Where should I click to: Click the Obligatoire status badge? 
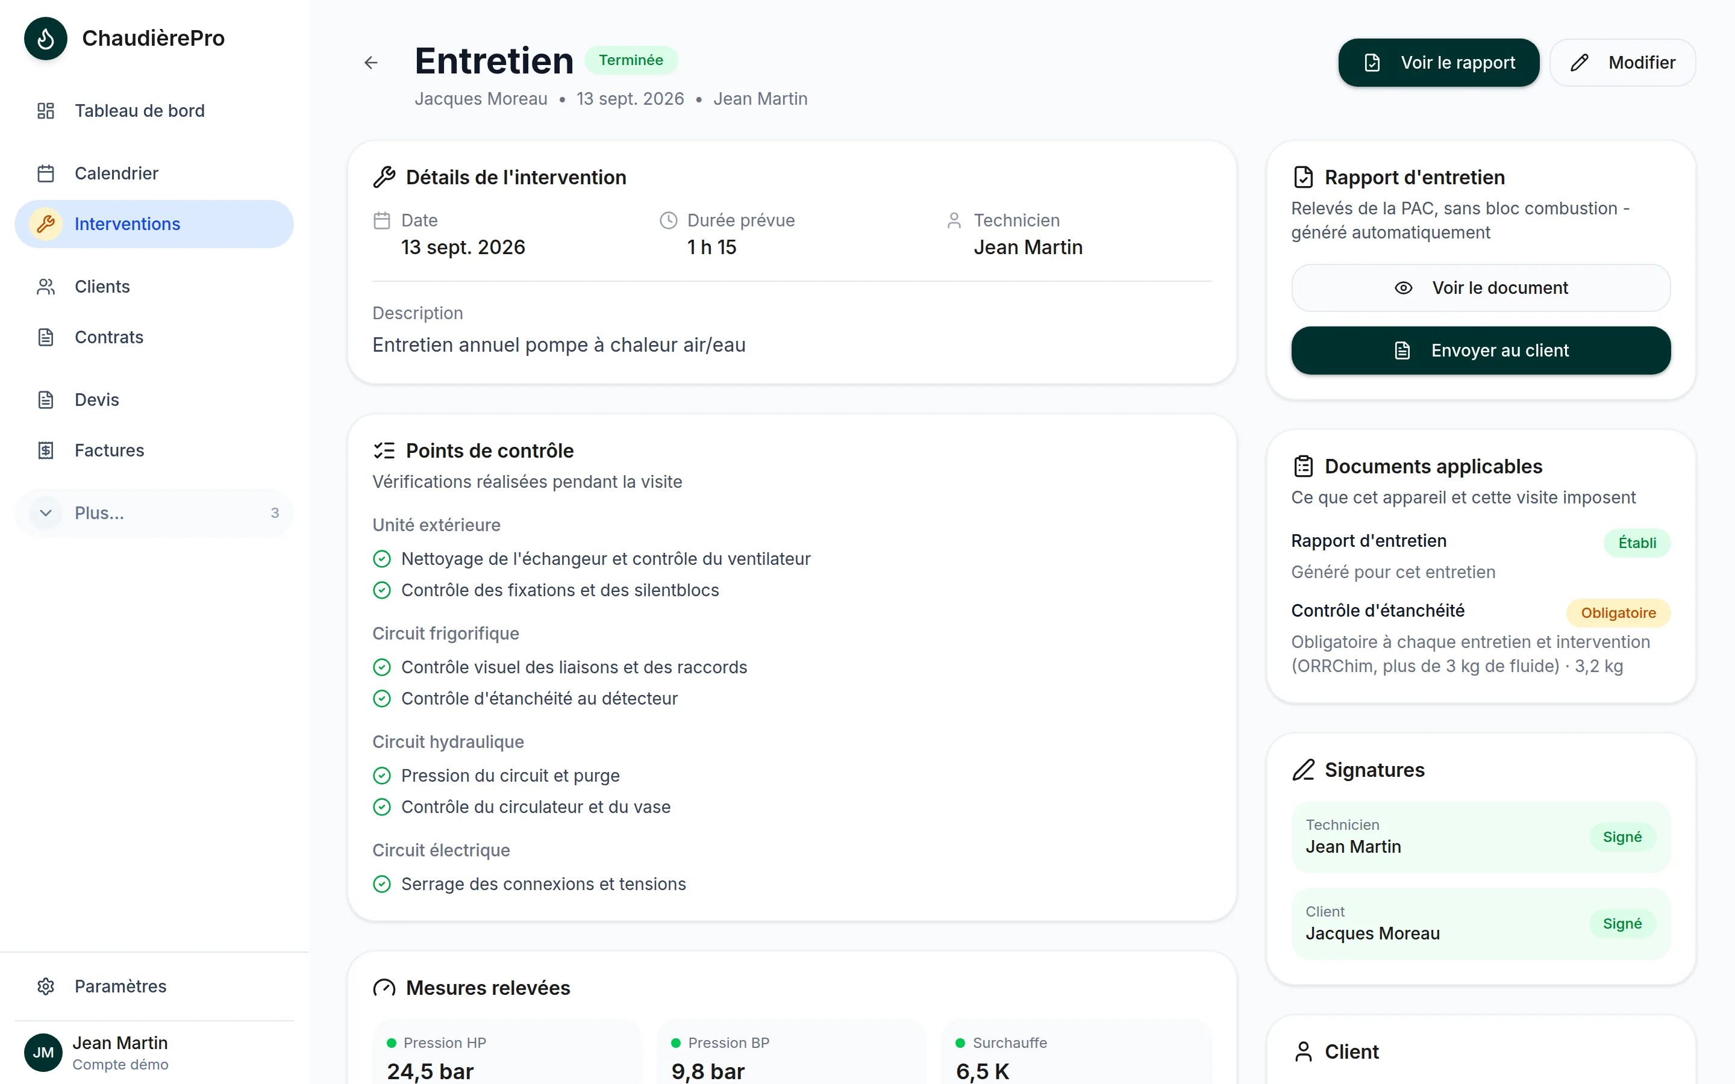click(x=1618, y=613)
